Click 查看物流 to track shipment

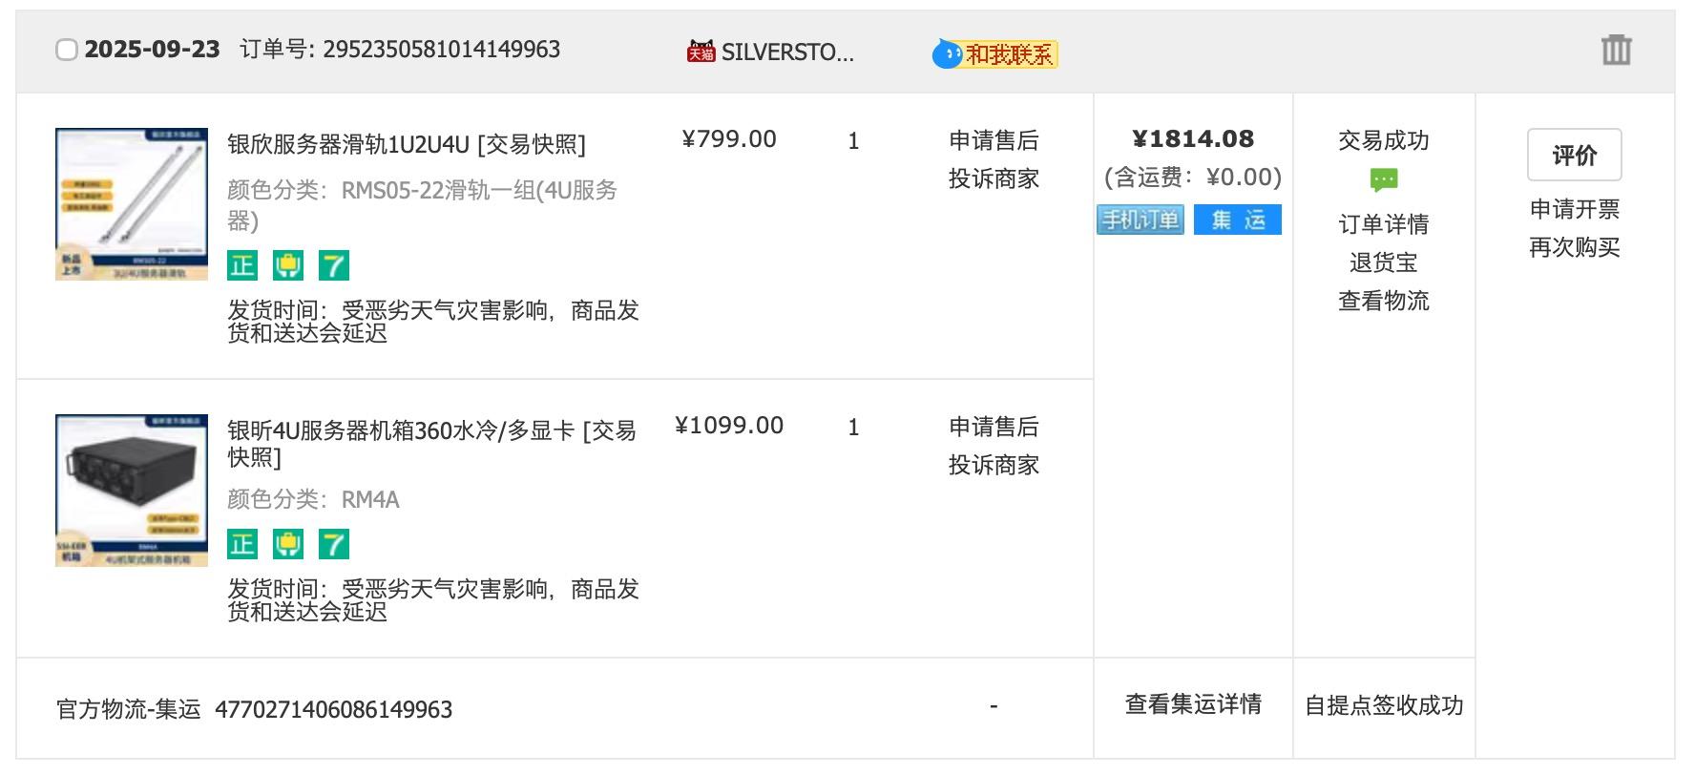coord(1383,301)
